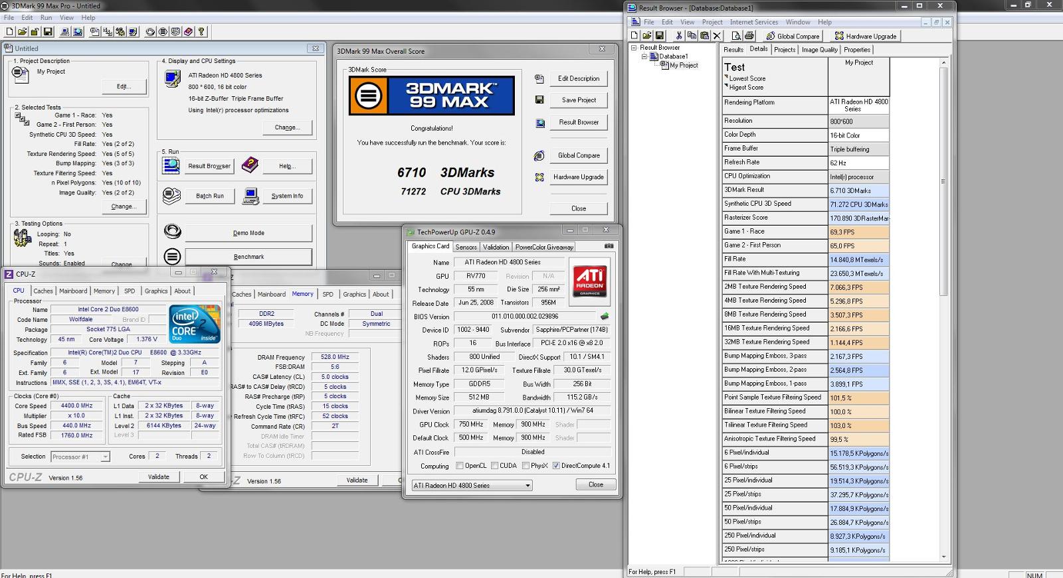Toggle PhysX checkbox in GPU-Z
This screenshot has width=1063, height=578.
(x=526, y=466)
